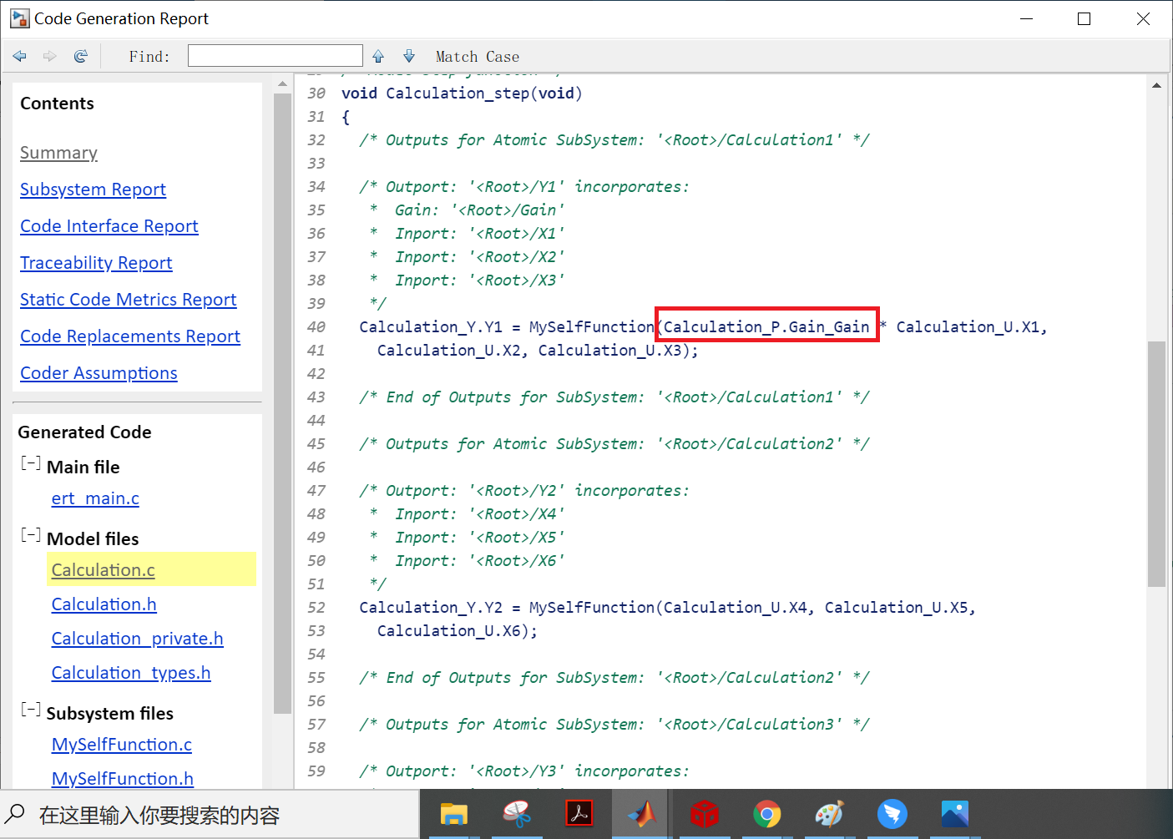Find previous match with the up arrow
1173x839 pixels.
pos(378,56)
